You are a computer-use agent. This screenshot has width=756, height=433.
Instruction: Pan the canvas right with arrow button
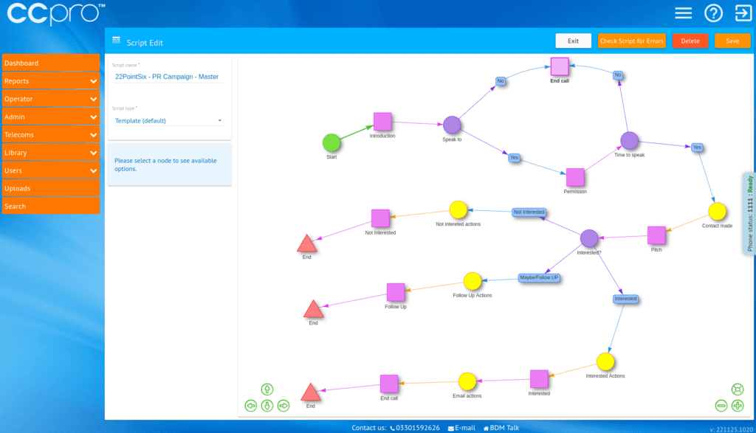tap(283, 406)
